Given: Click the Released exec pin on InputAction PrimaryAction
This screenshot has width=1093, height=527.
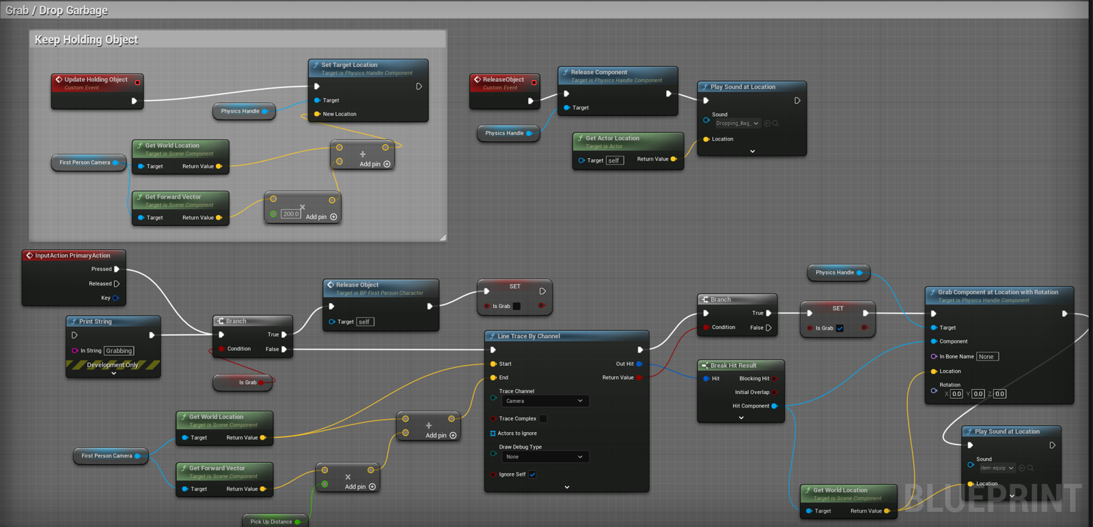Looking at the screenshot, I should click(x=117, y=283).
